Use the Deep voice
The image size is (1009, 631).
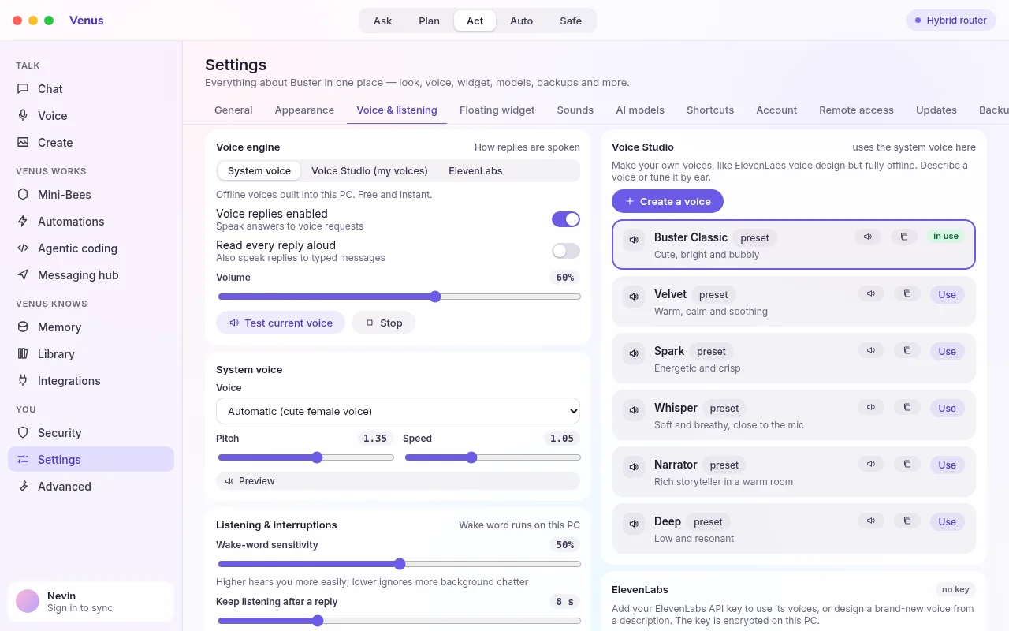click(x=948, y=521)
